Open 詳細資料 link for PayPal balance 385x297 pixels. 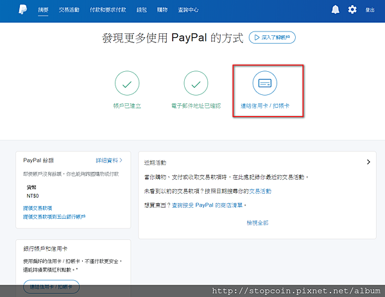(109, 160)
